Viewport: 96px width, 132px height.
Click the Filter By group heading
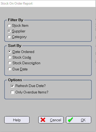[x=16, y=20]
